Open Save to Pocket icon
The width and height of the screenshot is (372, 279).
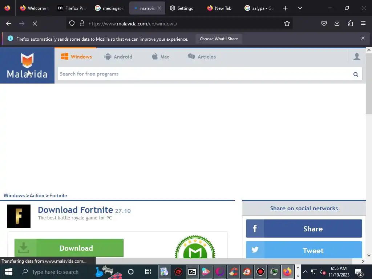[324, 24]
